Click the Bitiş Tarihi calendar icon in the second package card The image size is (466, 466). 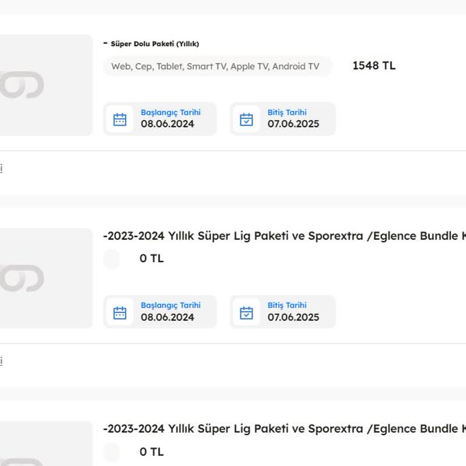(x=246, y=312)
